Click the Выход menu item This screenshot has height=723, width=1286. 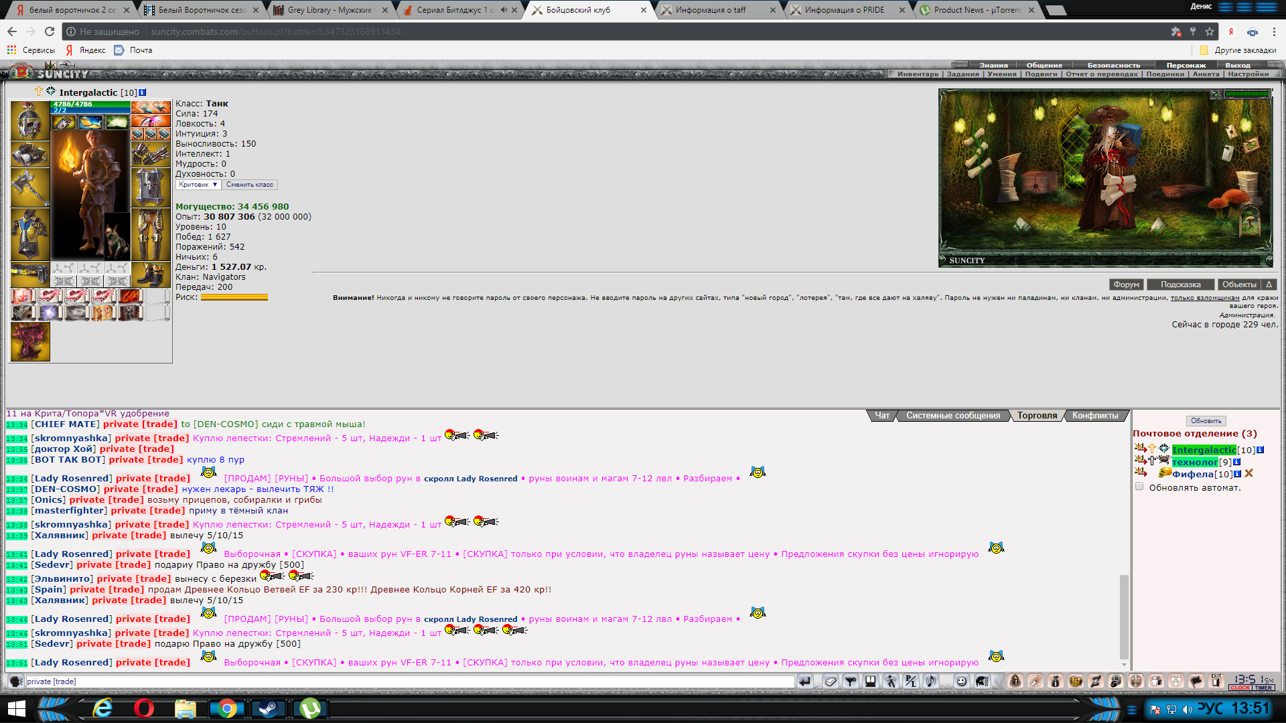[1238, 66]
